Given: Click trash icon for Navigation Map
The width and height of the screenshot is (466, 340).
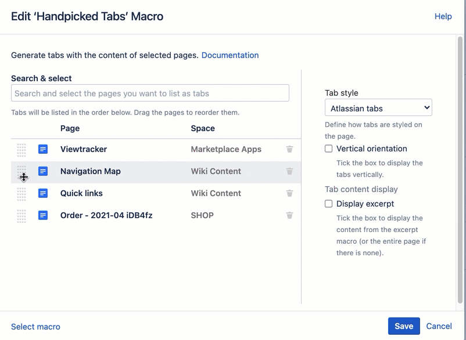Looking at the screenshot, I should [289, 171].
